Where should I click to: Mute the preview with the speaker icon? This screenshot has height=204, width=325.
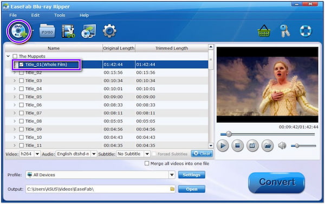pos(282,146)
